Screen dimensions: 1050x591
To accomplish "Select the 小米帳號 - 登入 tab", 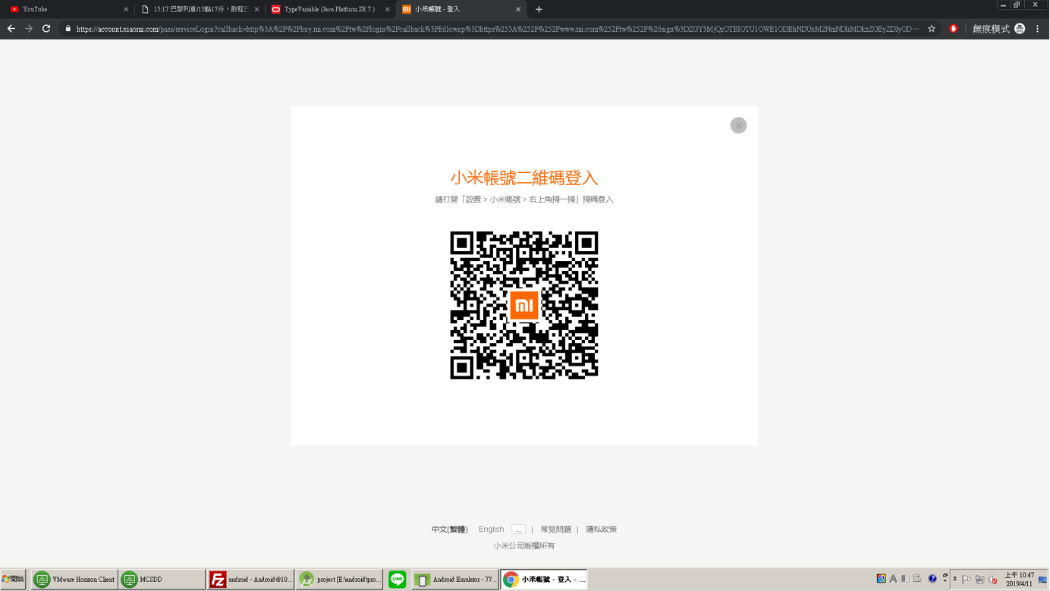I will click(460, 9).
